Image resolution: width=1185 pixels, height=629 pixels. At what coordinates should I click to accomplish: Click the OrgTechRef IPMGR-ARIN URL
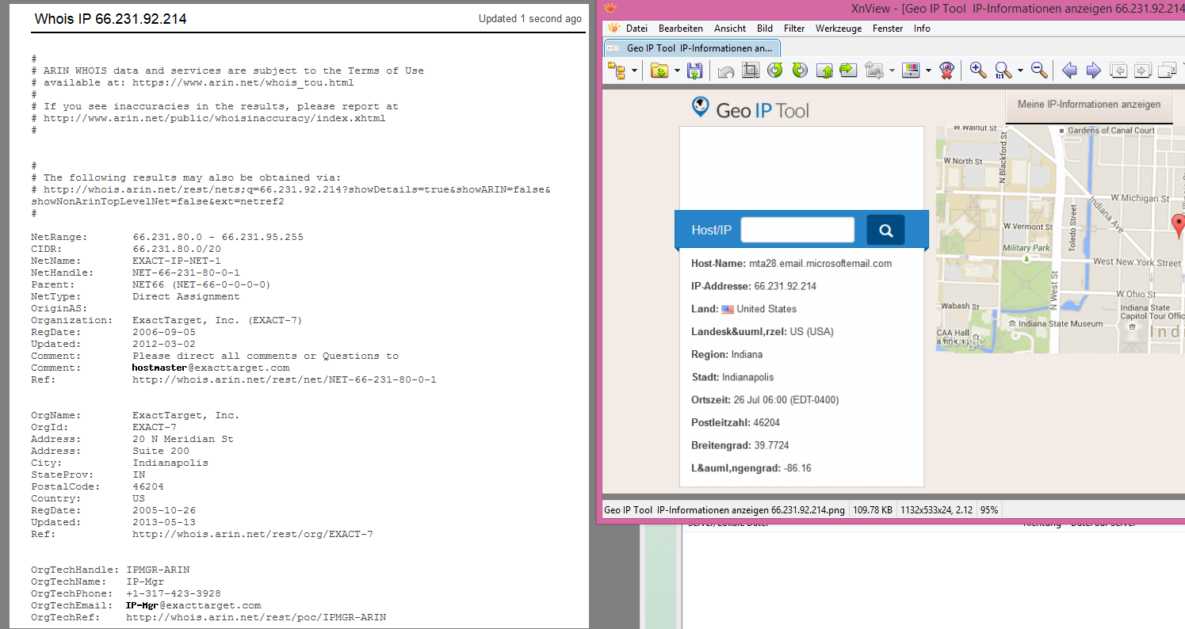click(256, 617)
